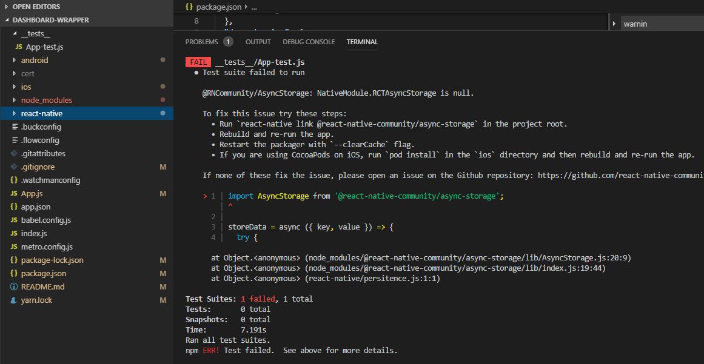Switch to the DEBUG CONSOLE tab
The width and height of the screenshot is (704, 364).
pyautogui.click(x=309, y=42)
